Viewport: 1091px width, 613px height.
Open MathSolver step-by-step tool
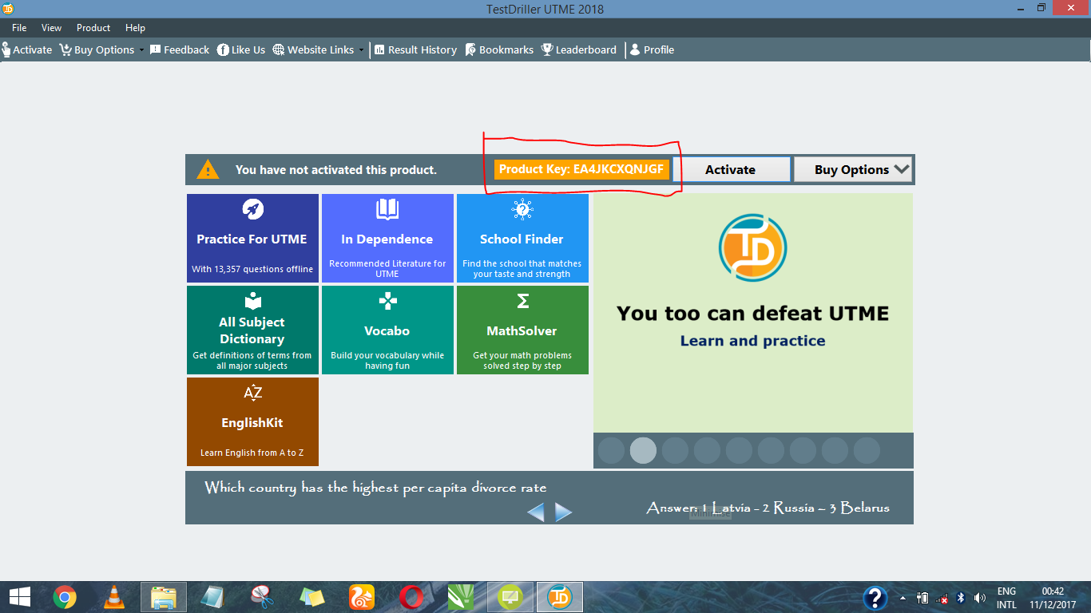click(x=522, y=330)
